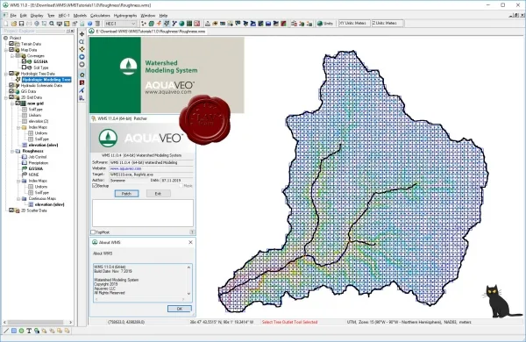Open the Models menu
Viewport: 526px width, 342px height.
tap(80, 16)
